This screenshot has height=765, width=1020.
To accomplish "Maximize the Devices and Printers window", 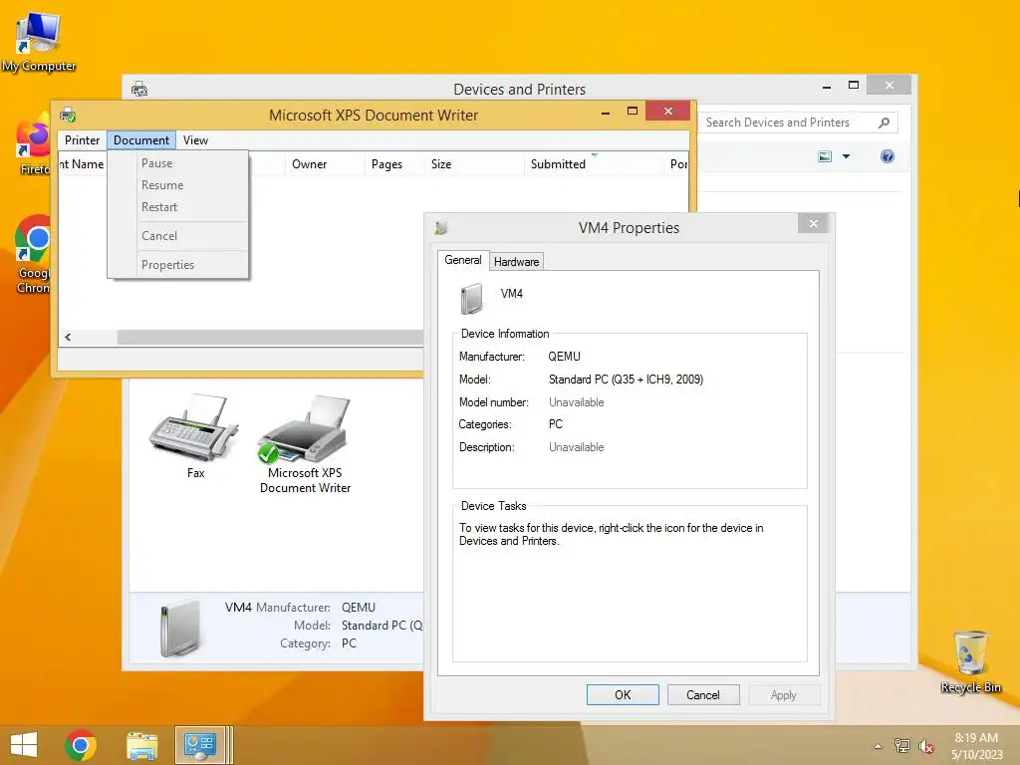I will pos(854,86).
